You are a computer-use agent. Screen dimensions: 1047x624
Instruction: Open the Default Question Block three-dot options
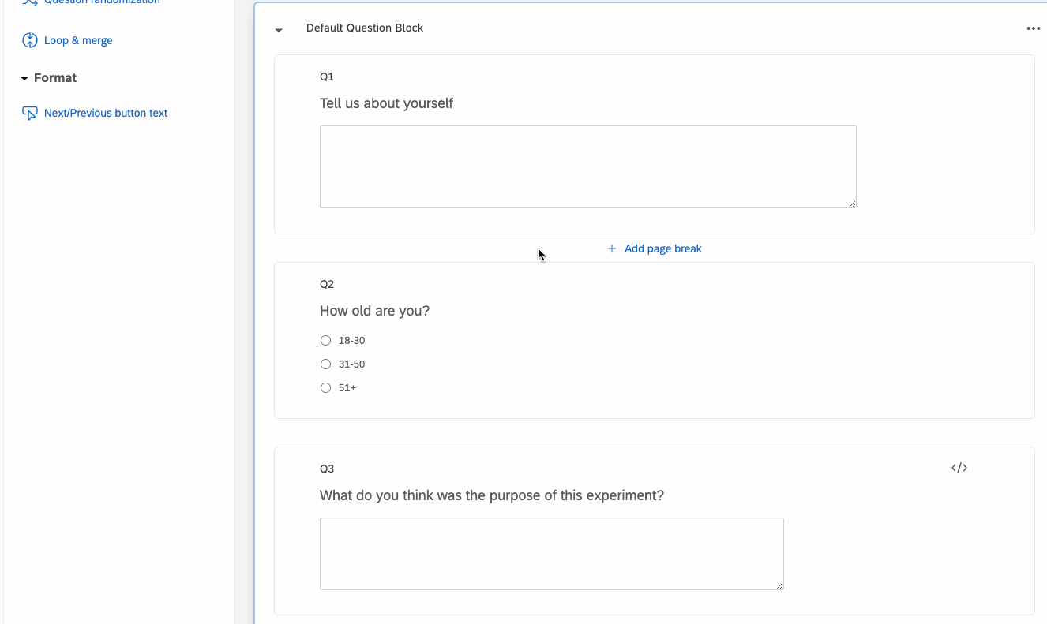[x=1033, y=28]
